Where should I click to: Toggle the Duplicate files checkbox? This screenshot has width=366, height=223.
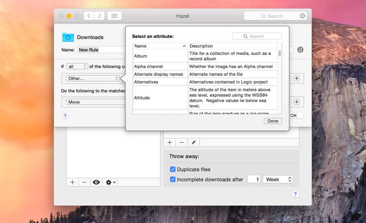pyautogui.click(x=173, y=169)
